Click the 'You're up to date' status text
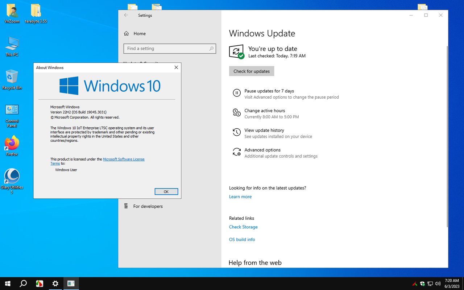The width and height of the screenshot is (464, 290). 273,49
